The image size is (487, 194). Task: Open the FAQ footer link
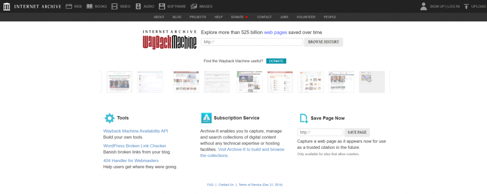click(x=210, y=184)
